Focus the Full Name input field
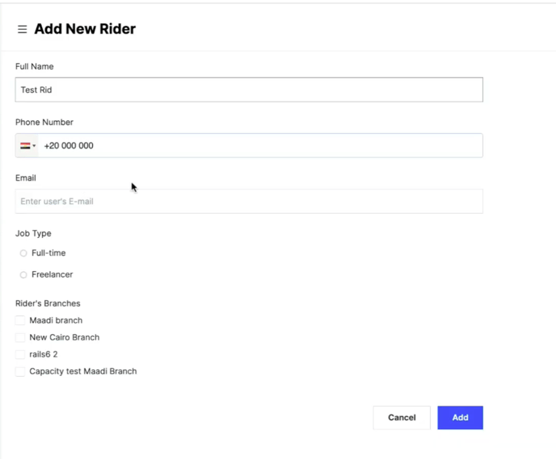Screen dimensions: 556x459 click(249, 90)
